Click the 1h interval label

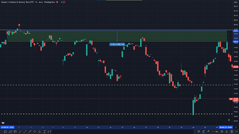(36, 2)
